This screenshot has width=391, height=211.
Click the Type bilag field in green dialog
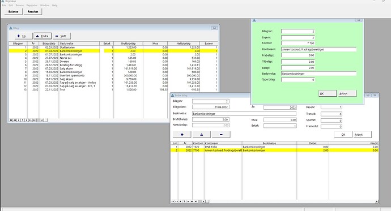coord(297,80)
